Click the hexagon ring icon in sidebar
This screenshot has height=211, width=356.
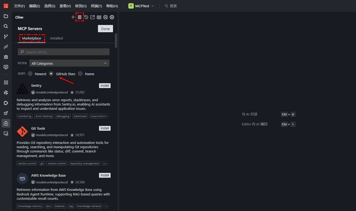6,103
